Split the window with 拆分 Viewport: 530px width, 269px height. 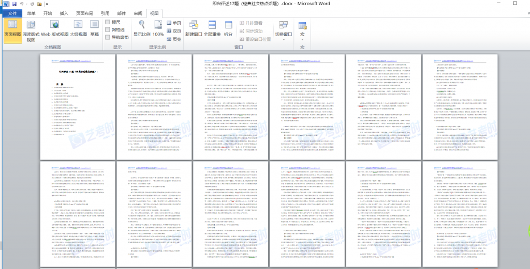coord(228,28)
